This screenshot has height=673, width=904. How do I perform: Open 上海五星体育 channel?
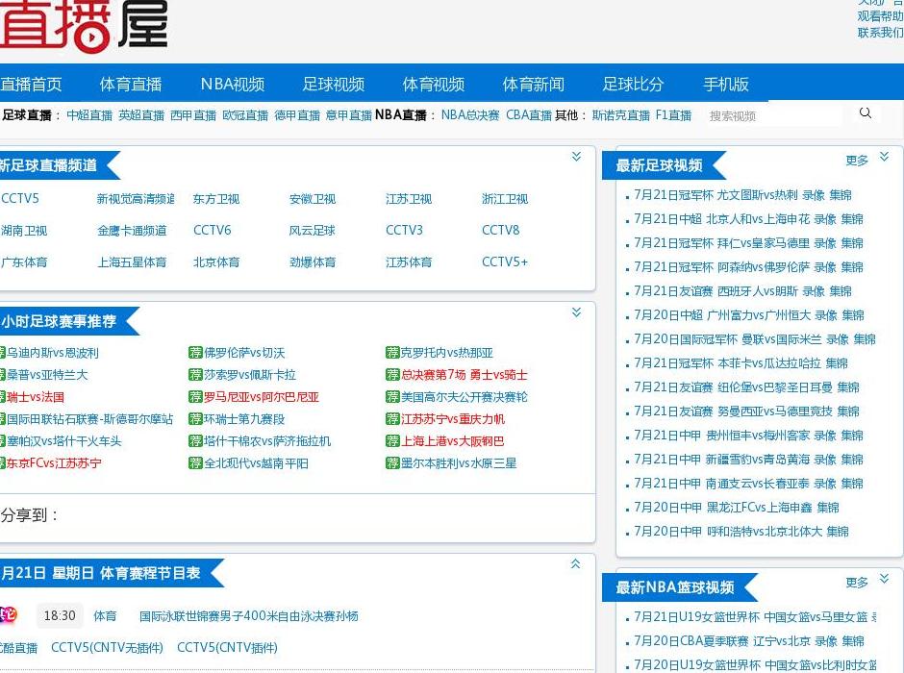point(132,262)
